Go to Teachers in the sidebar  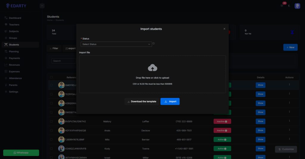pyautogui.click(x=14, y=25)
